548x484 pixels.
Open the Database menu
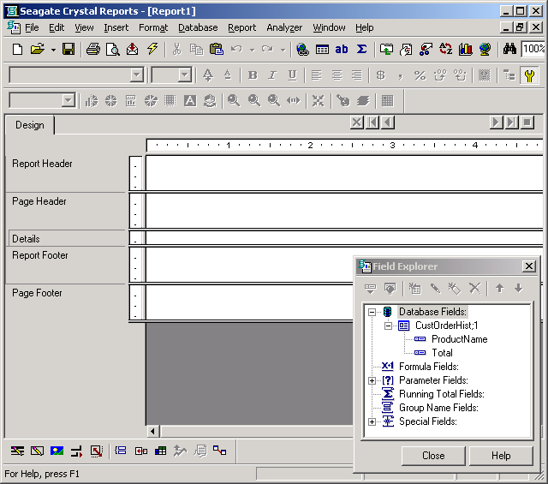tap(198, 27)
